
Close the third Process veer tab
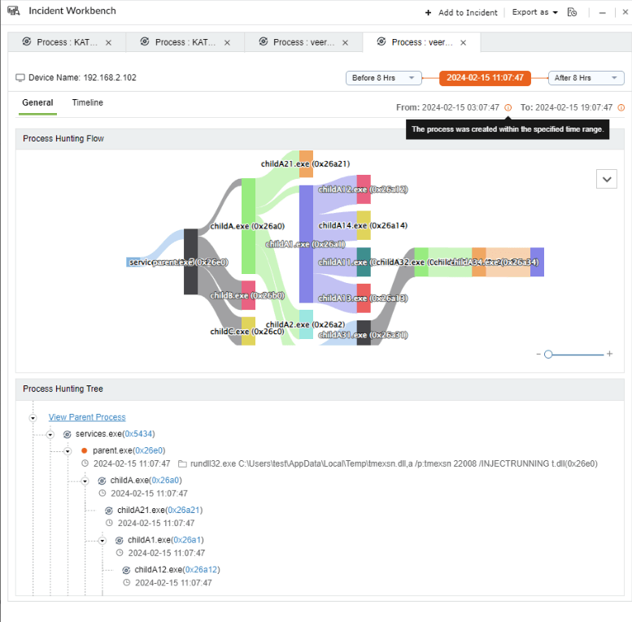click(345, 43)
